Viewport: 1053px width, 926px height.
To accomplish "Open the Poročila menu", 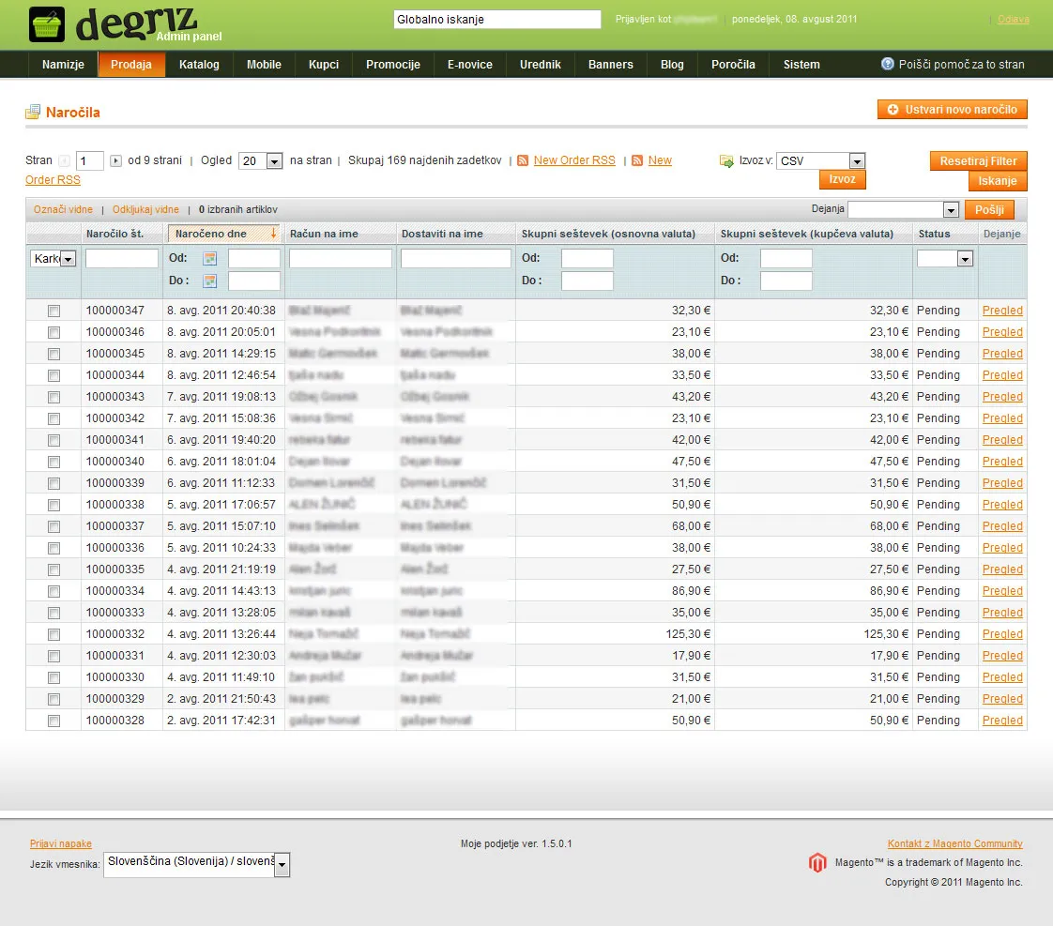I will 733,65.
